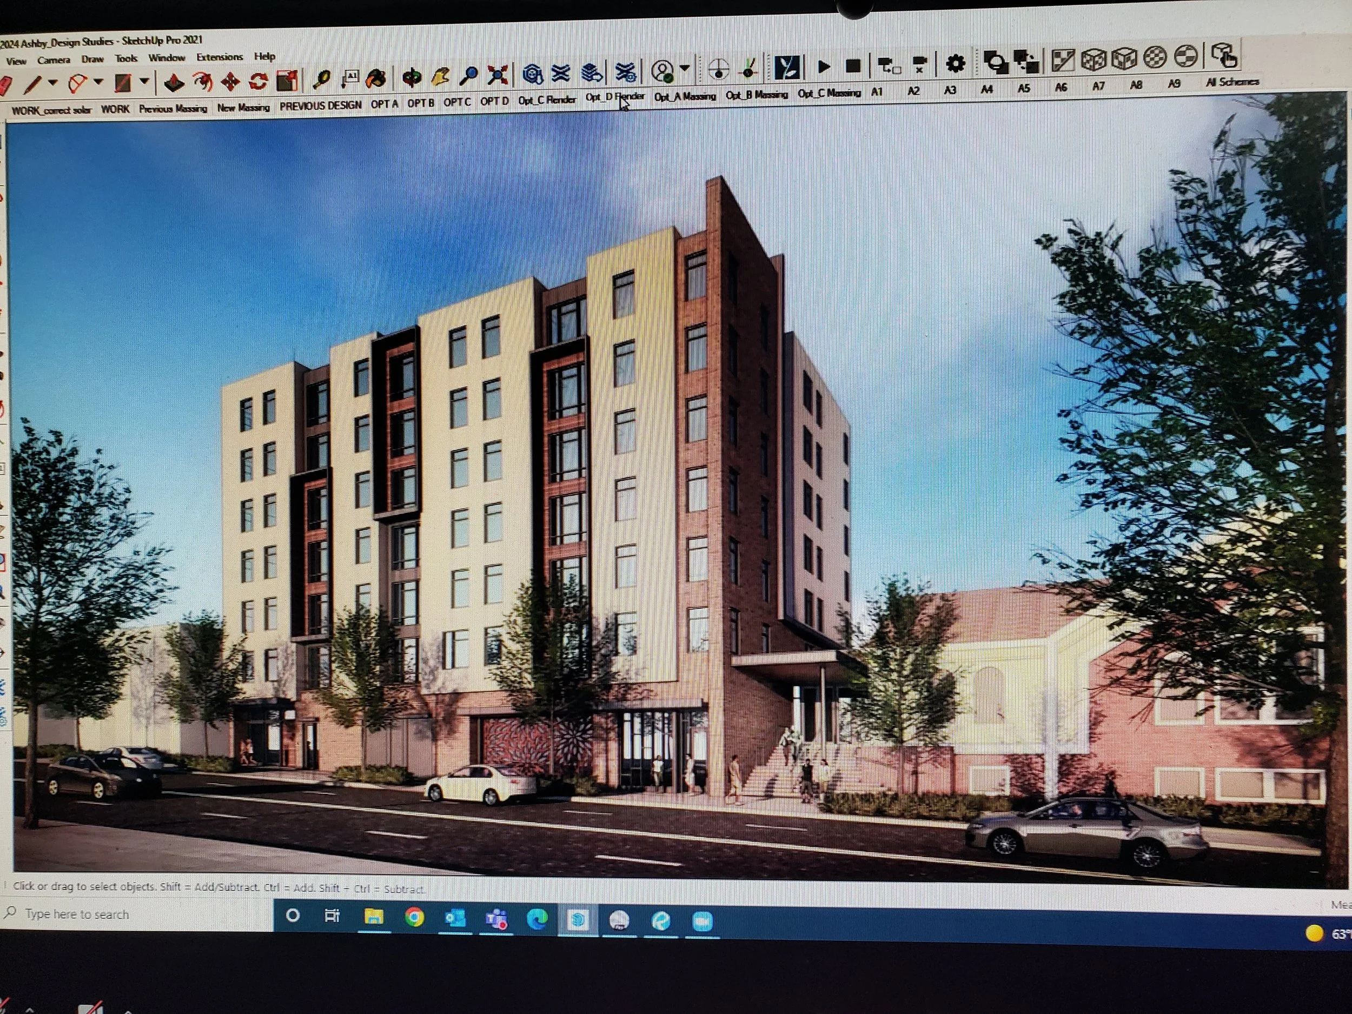The height and width of the screenshot is (1014, 1352).
Task: Open Google Chrome from the taskbar
Action: click(414, 917)
